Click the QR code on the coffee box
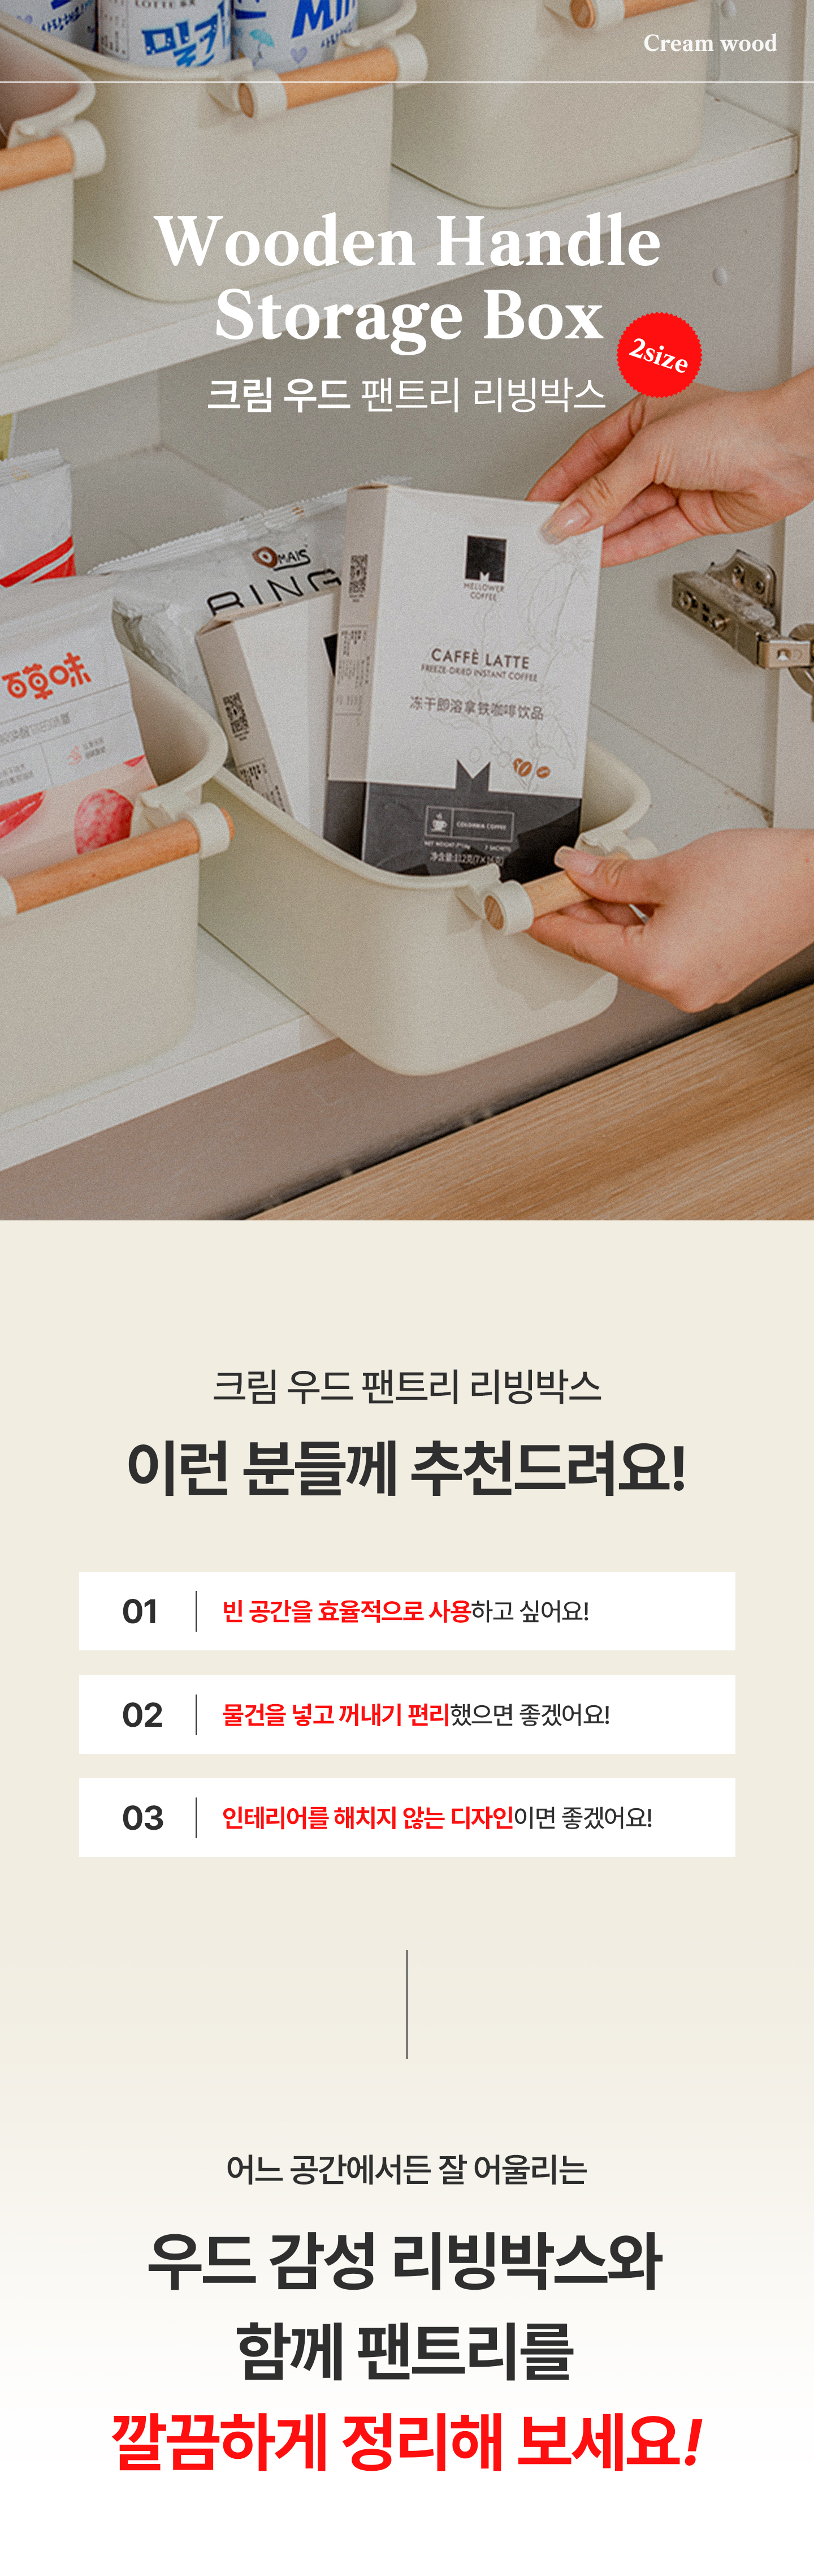The height and width of the screenshot is (2576, 814). coord(358,576)
